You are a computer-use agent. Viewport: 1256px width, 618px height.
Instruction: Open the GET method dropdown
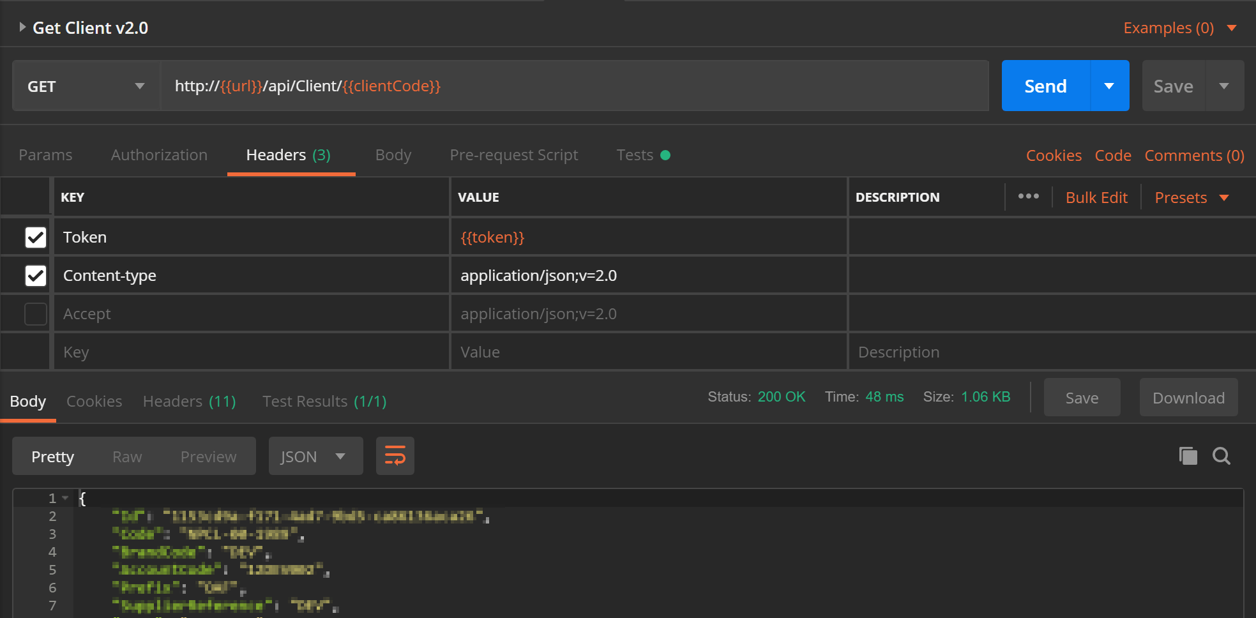click(x=86, y=86)
